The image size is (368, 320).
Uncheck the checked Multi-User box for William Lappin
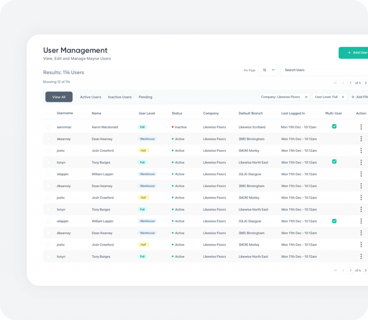click(334, 221)
